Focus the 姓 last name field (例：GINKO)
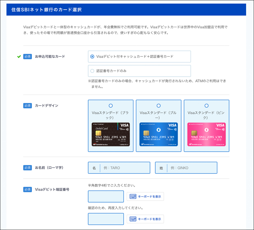This screenshot has width=254, height=230. point(186,168)
